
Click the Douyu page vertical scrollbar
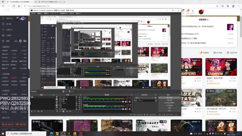(x=241, y=26)
